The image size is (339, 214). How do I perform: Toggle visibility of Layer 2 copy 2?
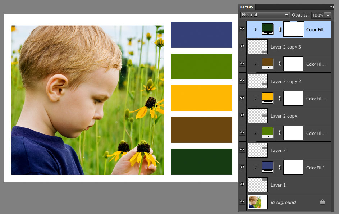(242, 81)
